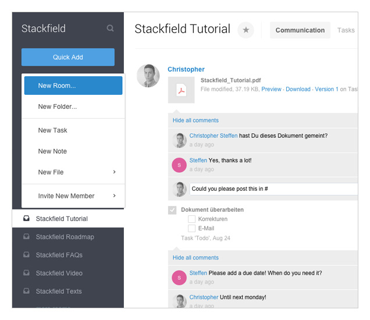Open the Preview link for the PDF
370x320 pixels.
pos(271,89)
